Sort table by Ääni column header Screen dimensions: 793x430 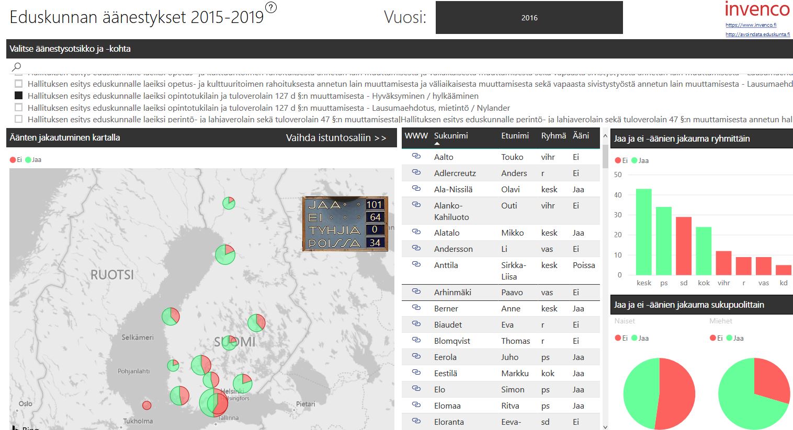[581, 136]
